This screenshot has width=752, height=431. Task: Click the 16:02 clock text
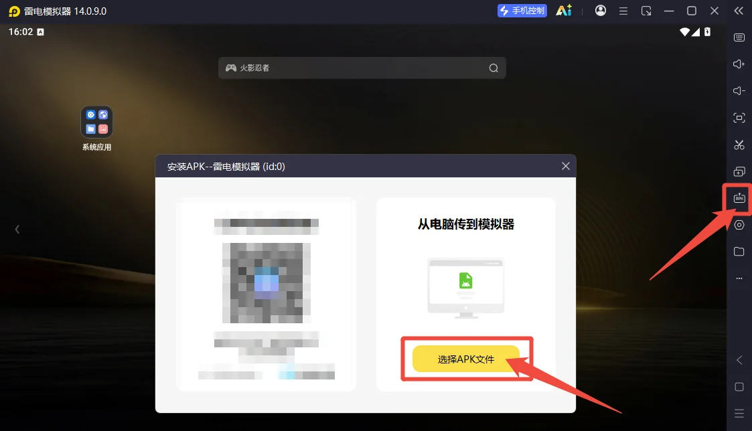point(21,32)
